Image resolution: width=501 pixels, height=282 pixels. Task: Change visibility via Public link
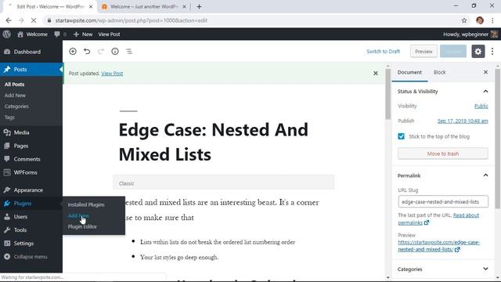[481, 107]
